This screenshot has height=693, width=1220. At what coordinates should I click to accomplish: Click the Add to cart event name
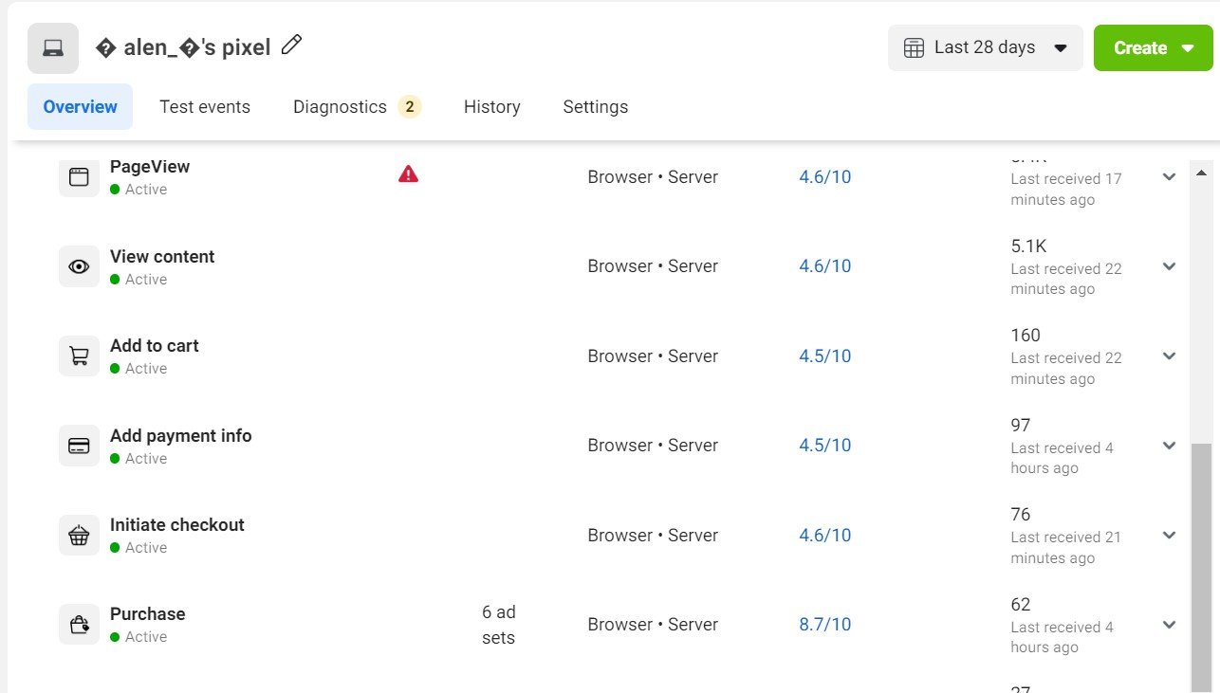click(x=155, y=346)
